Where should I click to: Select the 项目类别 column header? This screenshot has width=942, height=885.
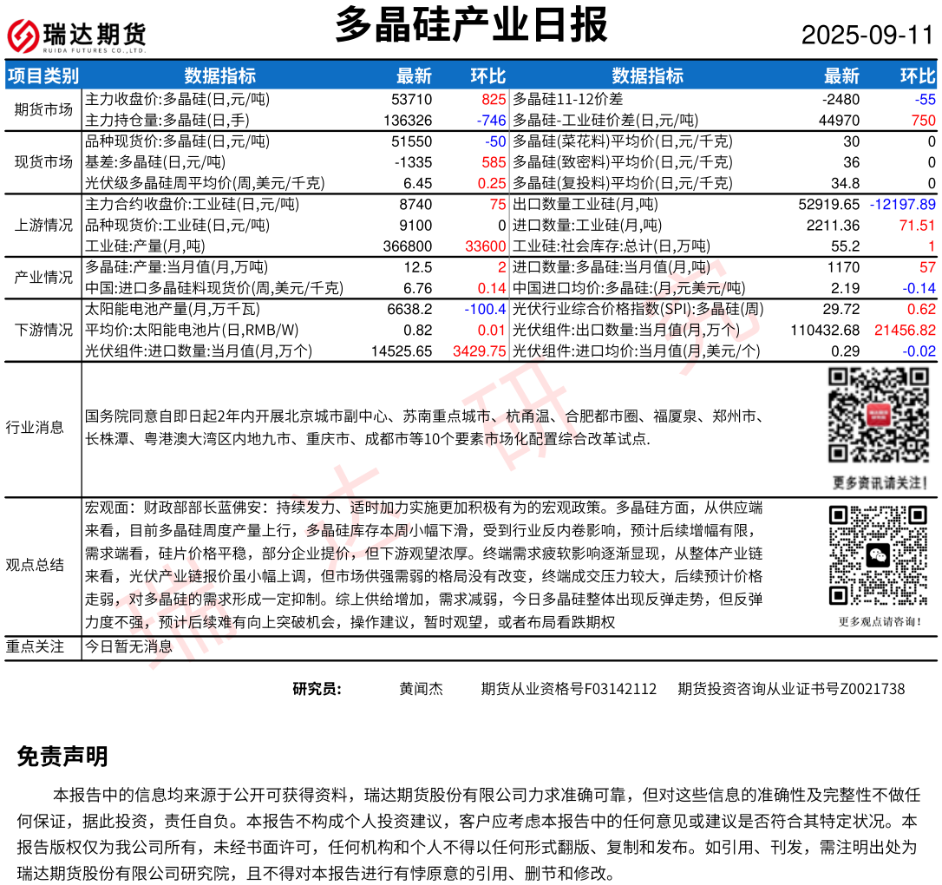click(43, 75)
